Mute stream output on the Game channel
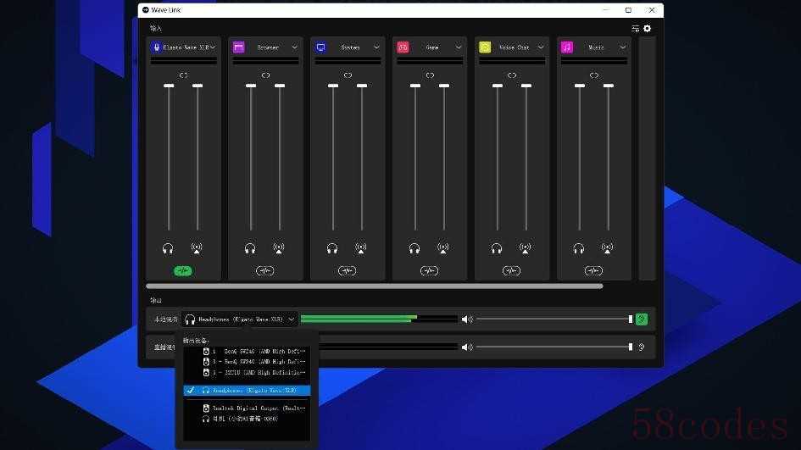Image resolution: width=801 pixels, height=450 pixels. pyautogui.click(x=443, y=248)
